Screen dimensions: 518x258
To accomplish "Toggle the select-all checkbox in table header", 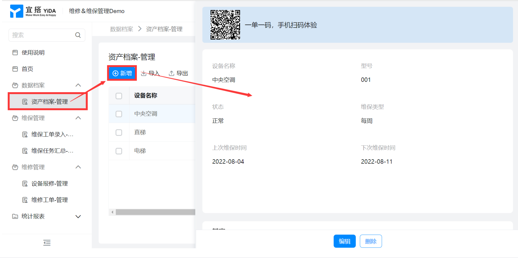I will click(x=119, y=96).
